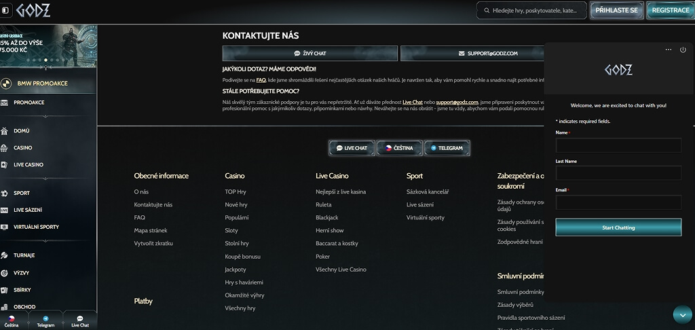Click the Výzvy target icon
The image size is (695, 330).
[5, 273]
